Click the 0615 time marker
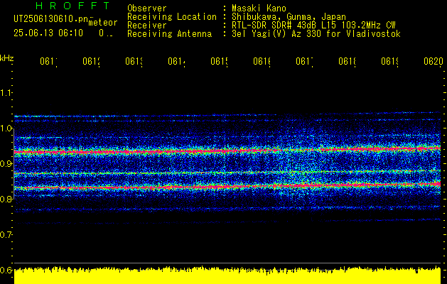 click(219, 62)
